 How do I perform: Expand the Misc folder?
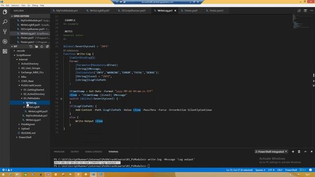tap(24, 77)
